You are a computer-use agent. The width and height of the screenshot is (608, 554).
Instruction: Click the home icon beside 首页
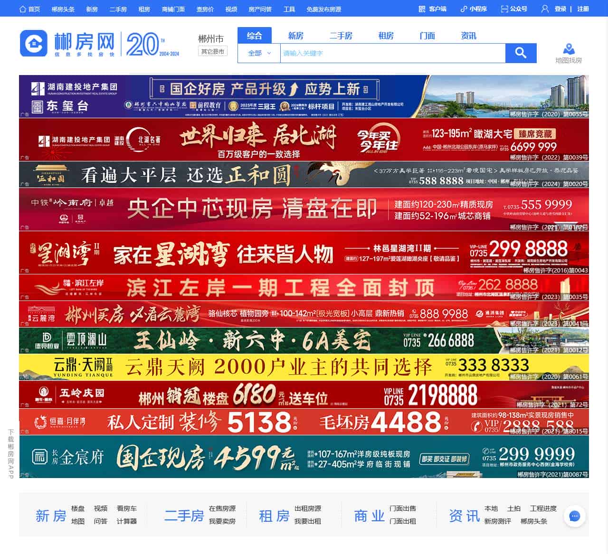pyautogui.click(x=23, y=9)
